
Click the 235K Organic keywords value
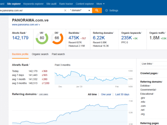tap(127, 38)
